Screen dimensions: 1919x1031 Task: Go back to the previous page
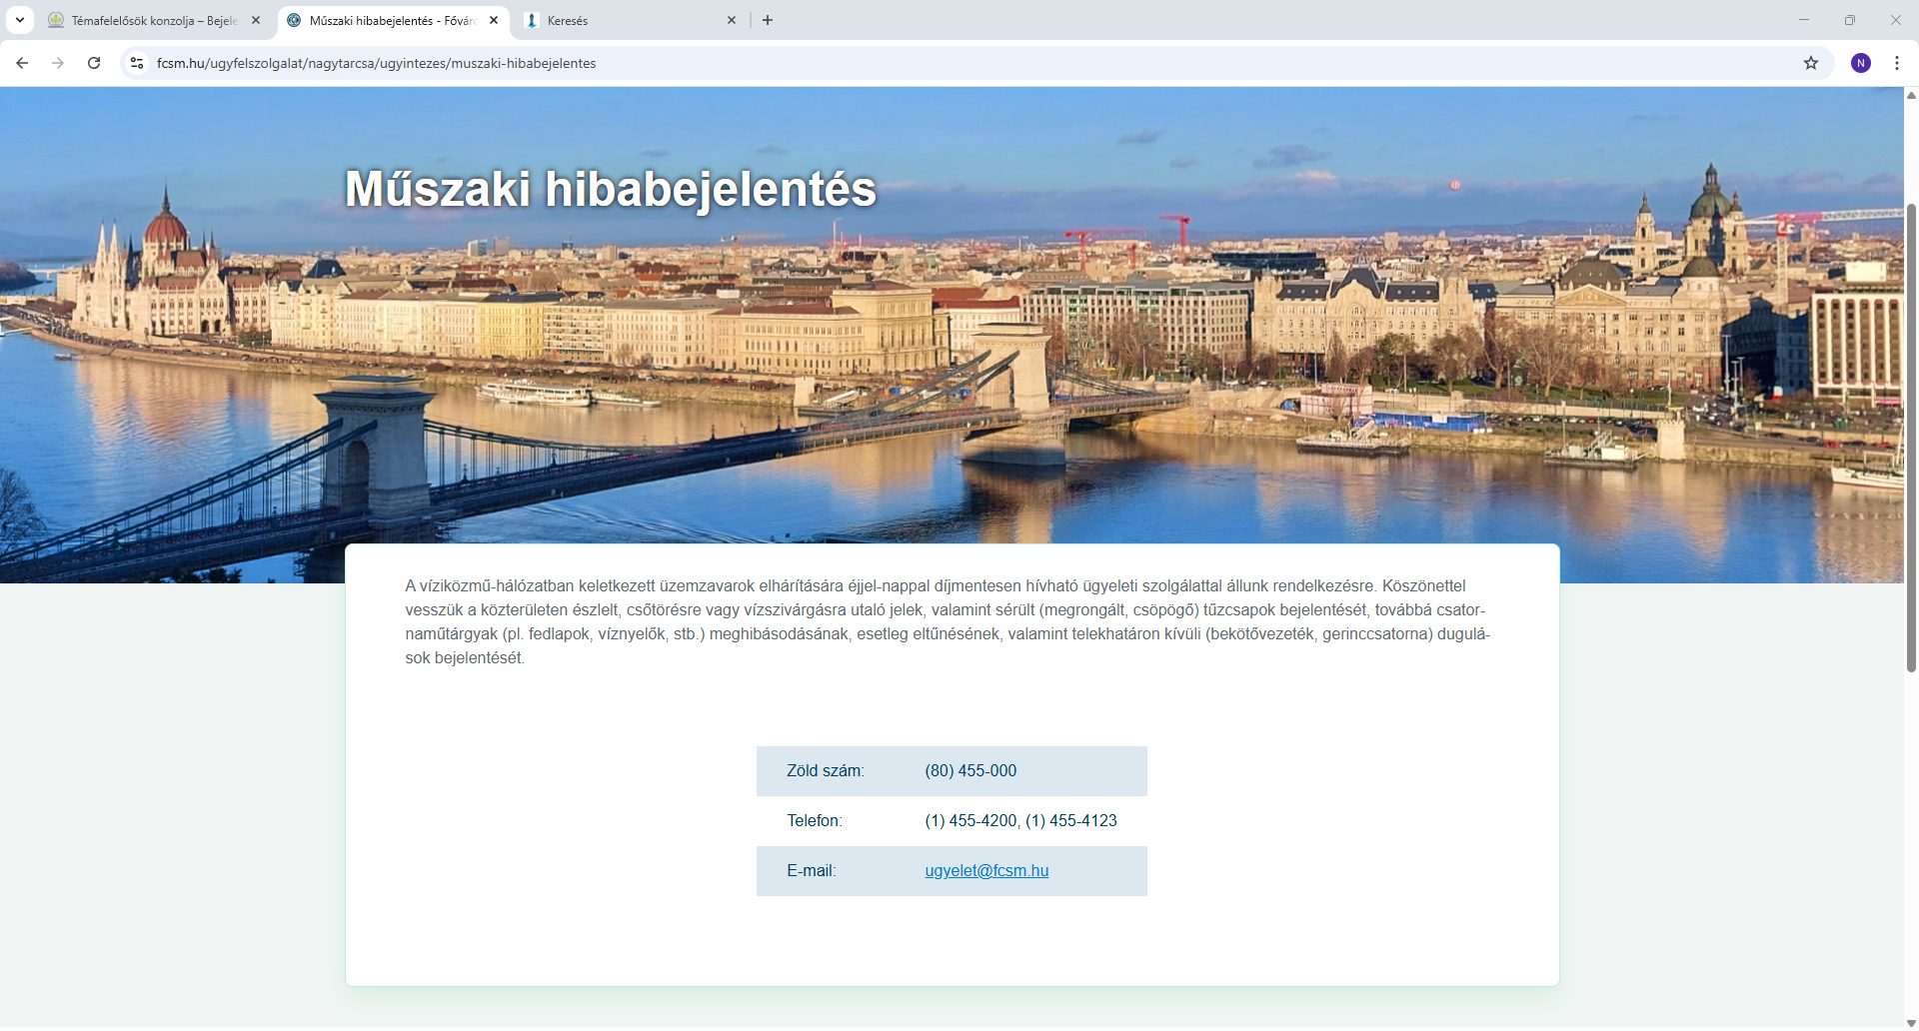22,63
